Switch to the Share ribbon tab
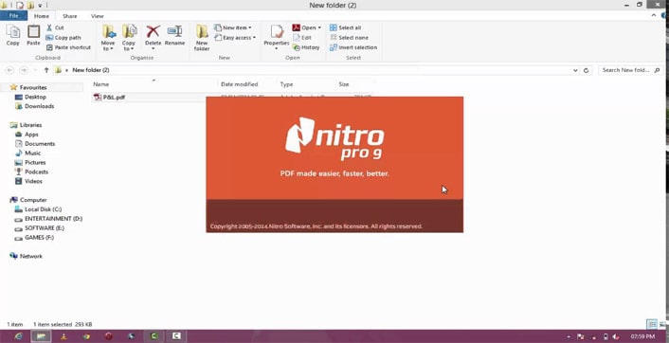The height and width of the screenshot is (343, 669). click(70, 16)
